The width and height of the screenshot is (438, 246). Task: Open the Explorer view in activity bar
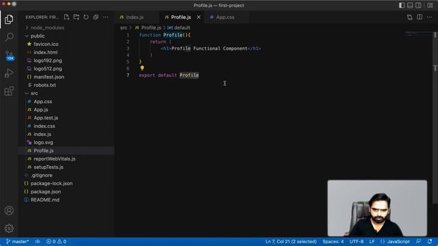9,20
